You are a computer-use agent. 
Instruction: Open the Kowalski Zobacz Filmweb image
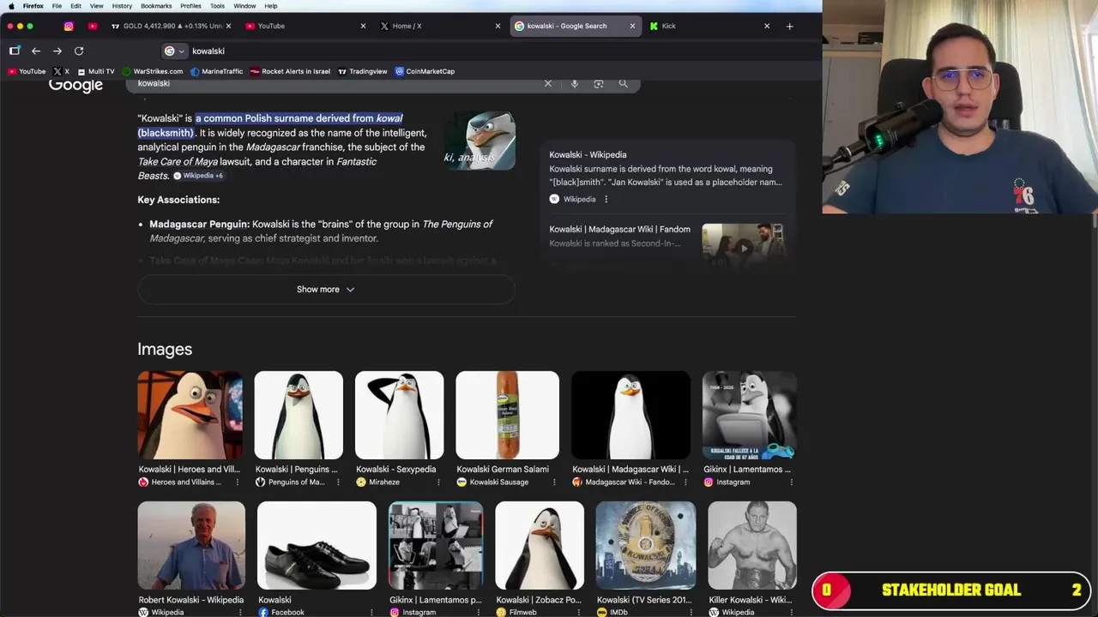540,546
